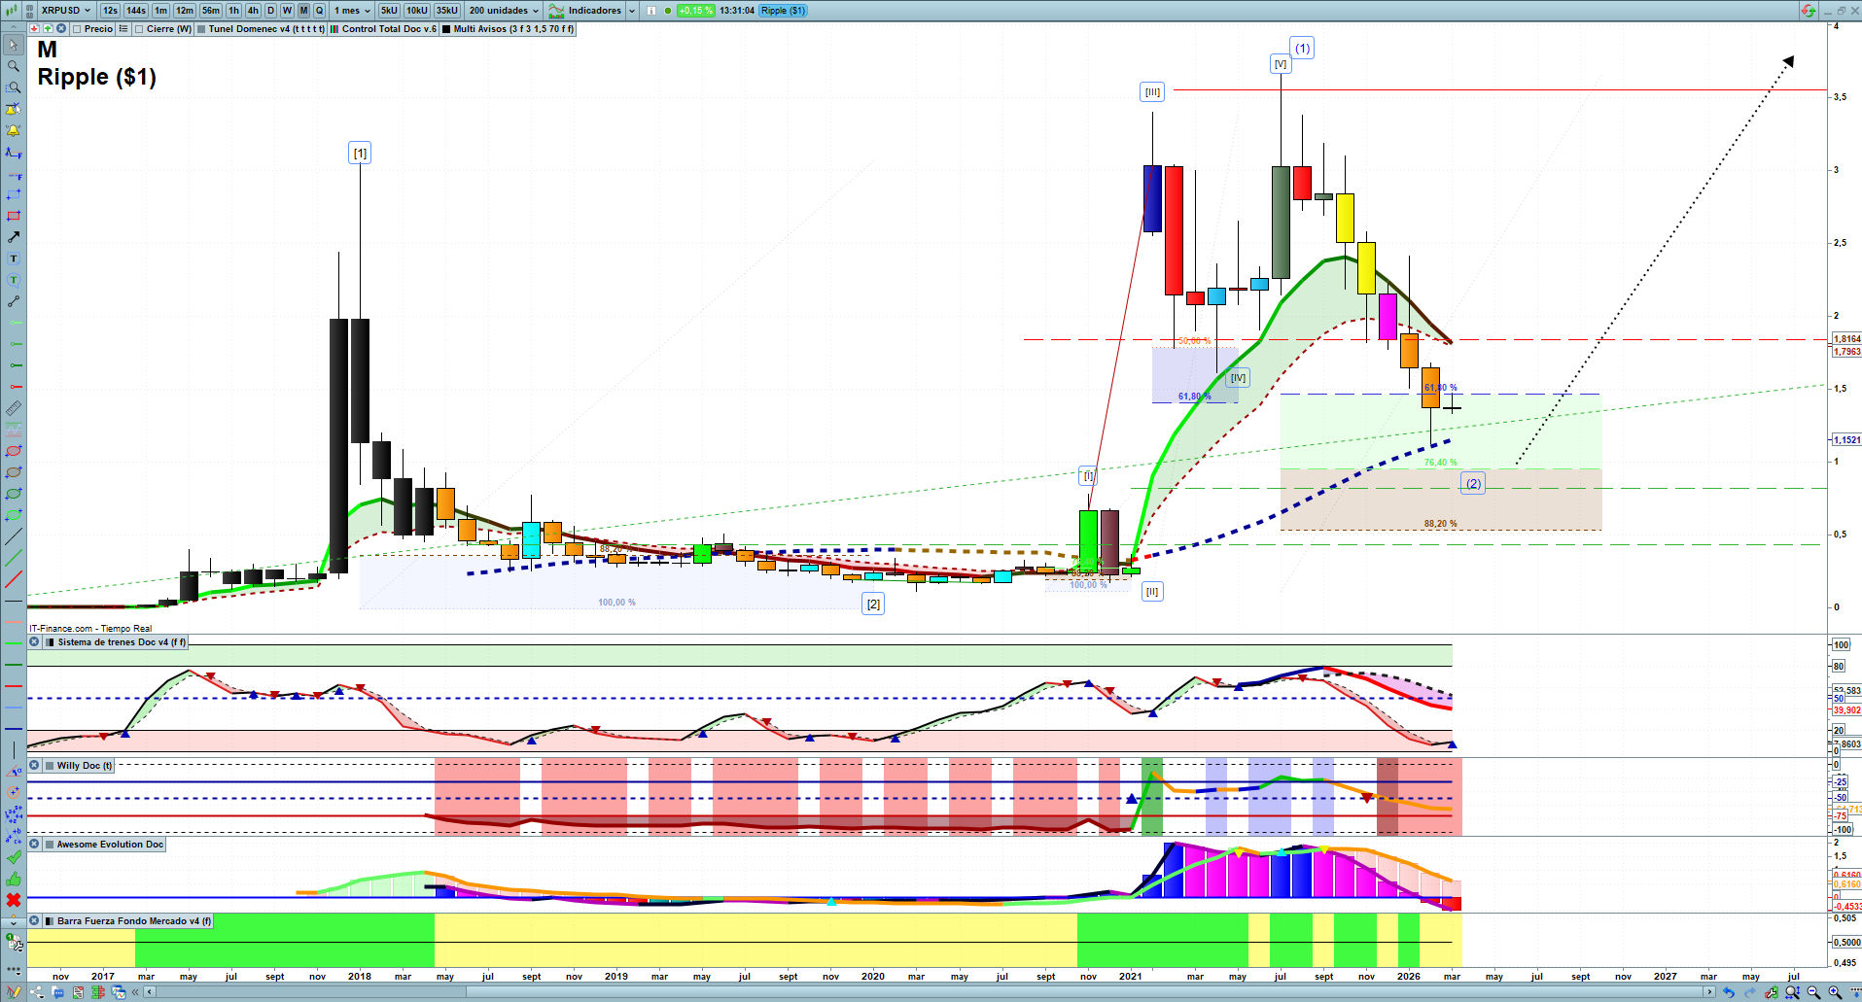Select the 4h timeframe button
Viewport: 1862px width, 1002px height.
(x=253, y=11)
